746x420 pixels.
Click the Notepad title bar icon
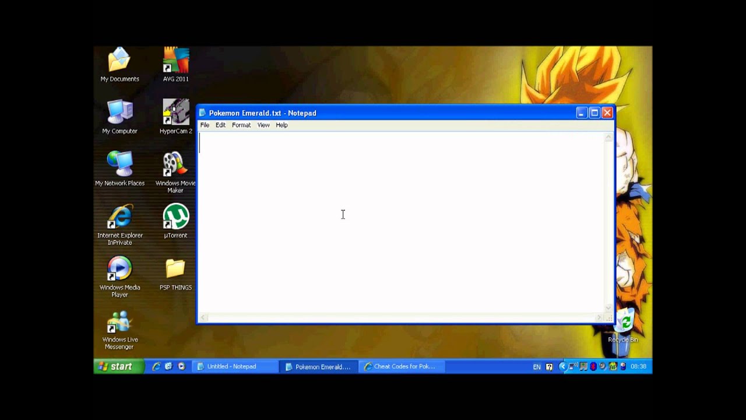point(202,113)
